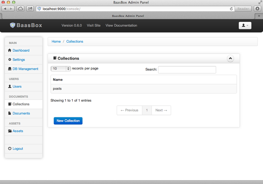Click Version 0.6.0 in the top bar
The height and width of the screenshot is (184, 263).
(72, 25)
